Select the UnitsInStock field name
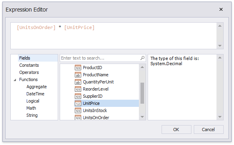Screen dimensions: 234x145 tap(95, 110)
